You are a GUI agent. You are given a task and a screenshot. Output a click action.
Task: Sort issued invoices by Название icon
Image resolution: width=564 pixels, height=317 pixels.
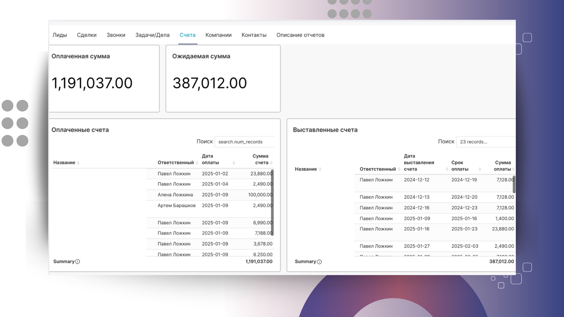(320, 169)
